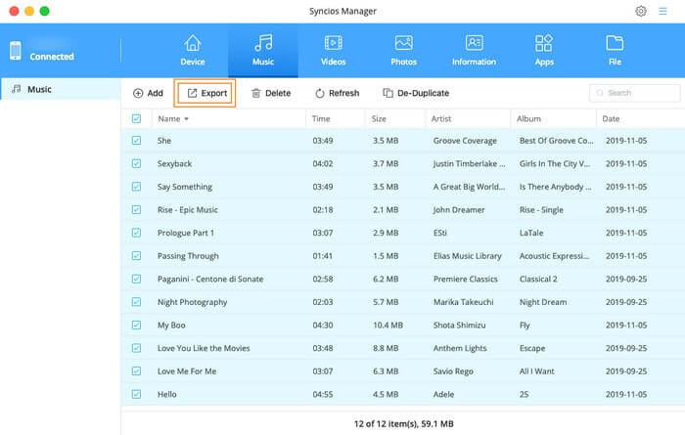Click artist 'Anthem Lights'
The height and width of the screenshot is (435, 685).
pyautogui.click(x=460, y=348)
